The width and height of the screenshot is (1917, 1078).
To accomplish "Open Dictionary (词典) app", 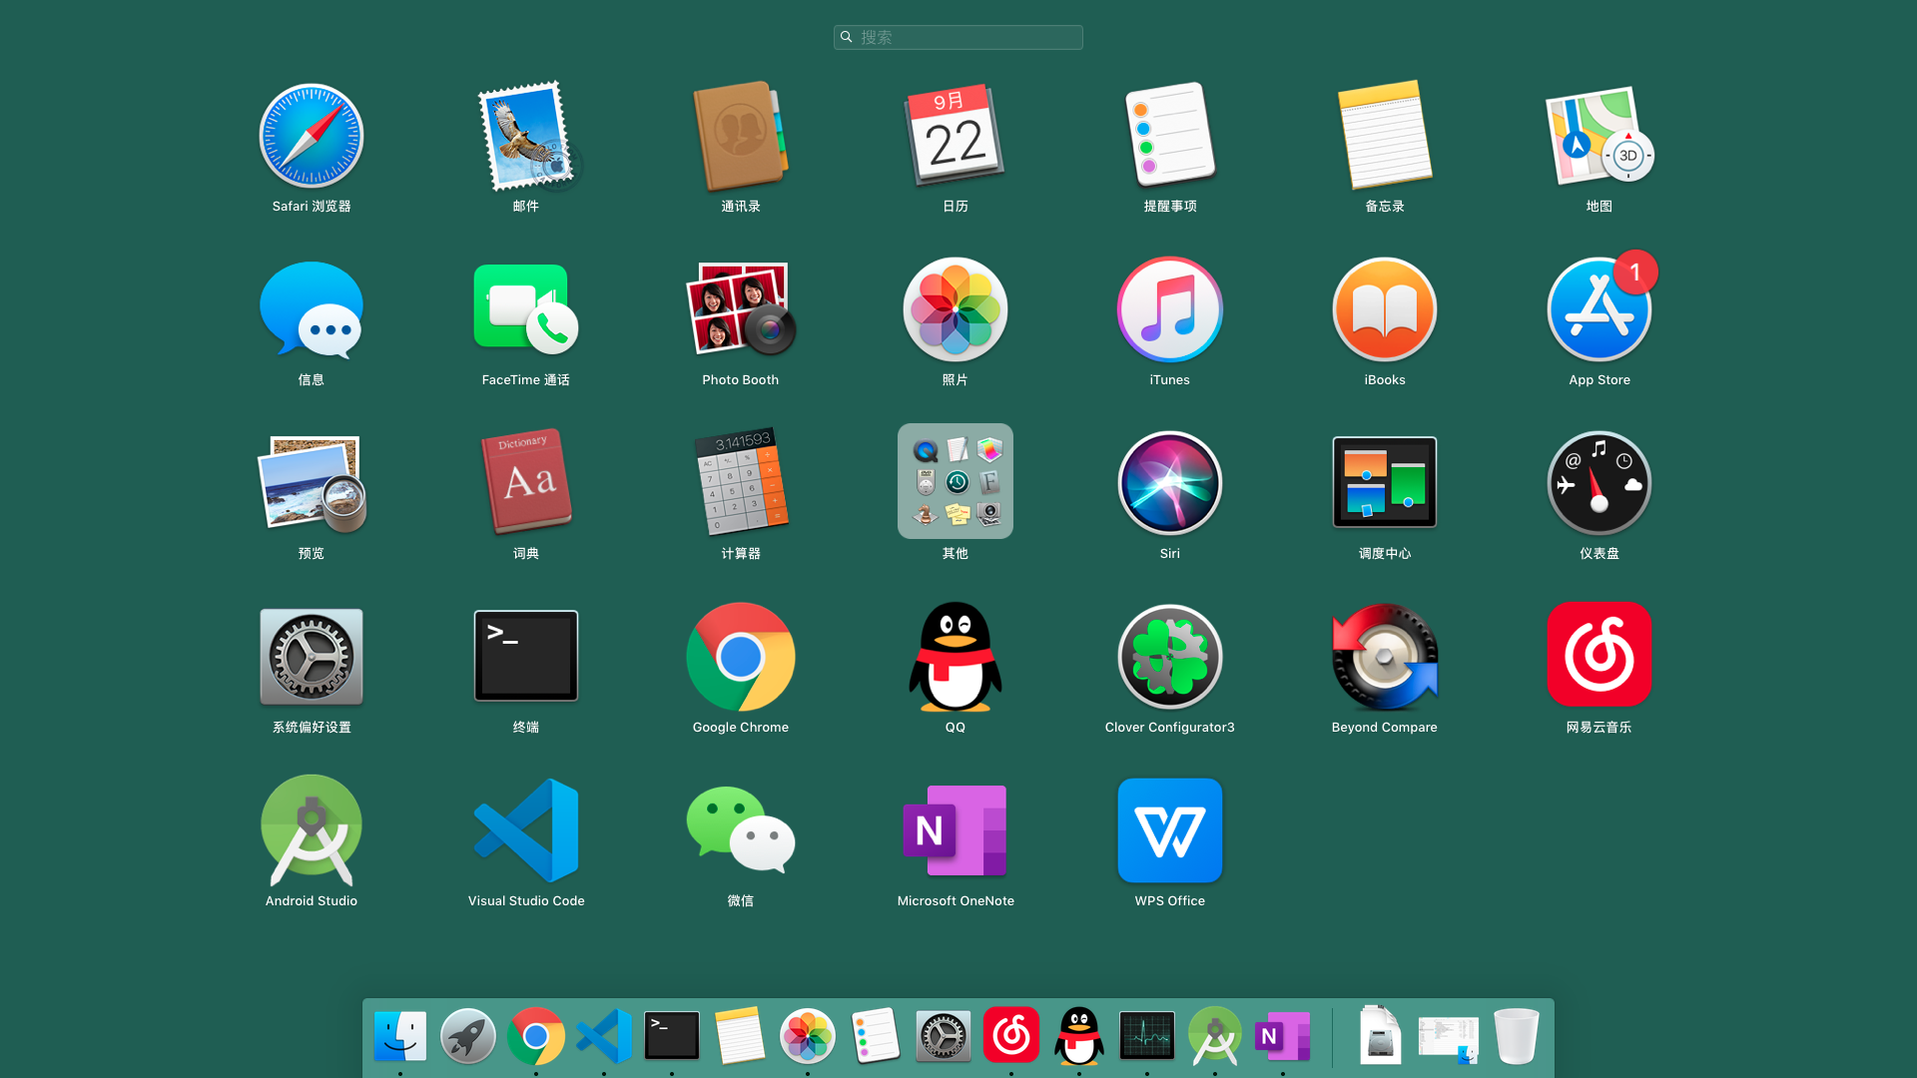I will coord(526,483).
